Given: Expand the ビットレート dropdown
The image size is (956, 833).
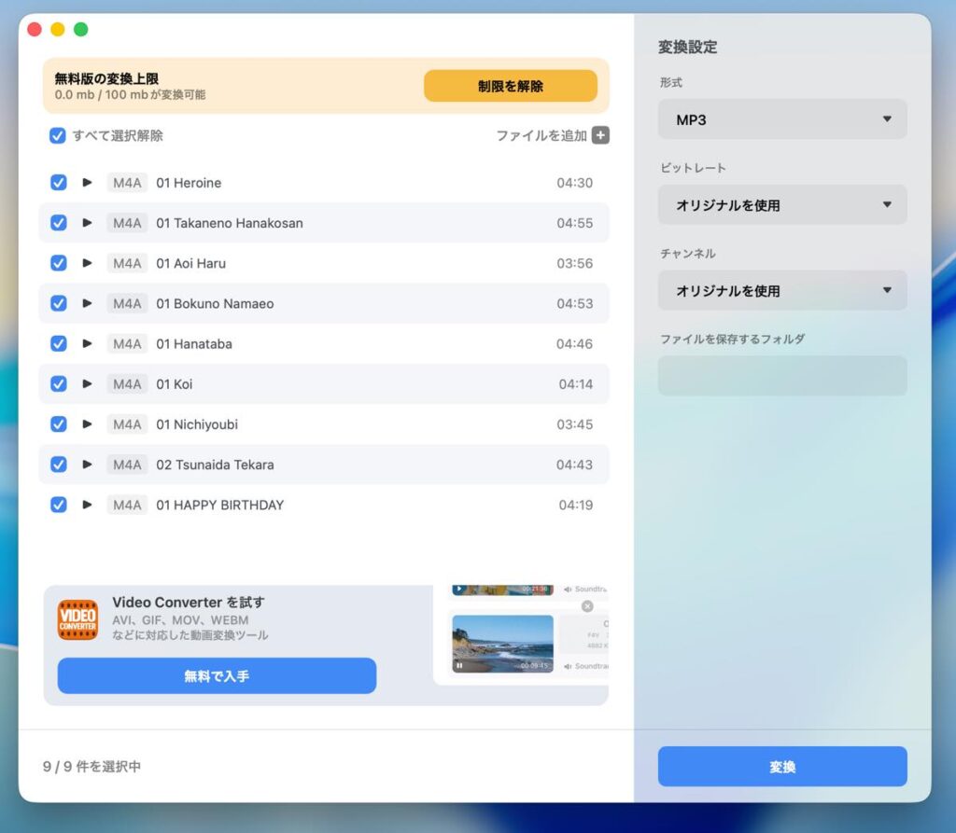Looking at the screenshot, I should click(782, 205).
